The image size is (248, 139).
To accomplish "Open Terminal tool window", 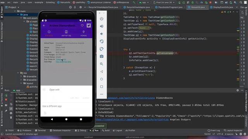I will 40,131.
